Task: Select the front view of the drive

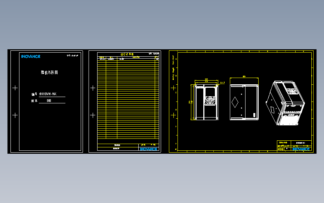Action: click(206, 102)
